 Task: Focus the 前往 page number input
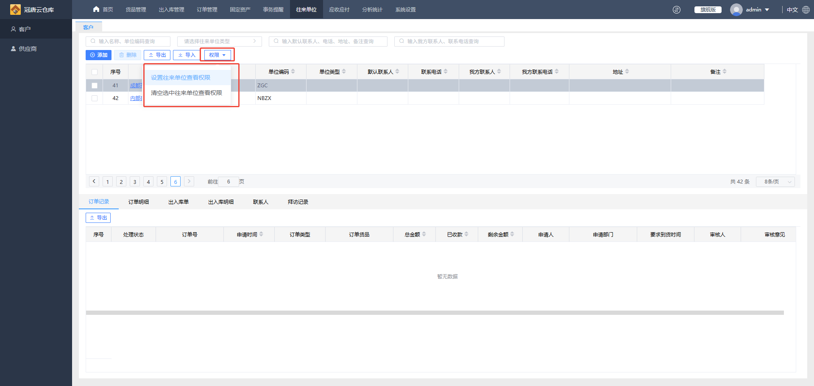[x=229, y=182]
